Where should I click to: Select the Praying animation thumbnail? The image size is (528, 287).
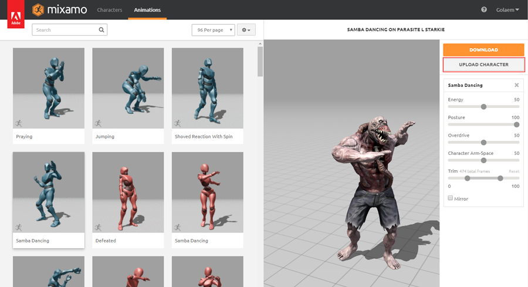tap(49, 88)
